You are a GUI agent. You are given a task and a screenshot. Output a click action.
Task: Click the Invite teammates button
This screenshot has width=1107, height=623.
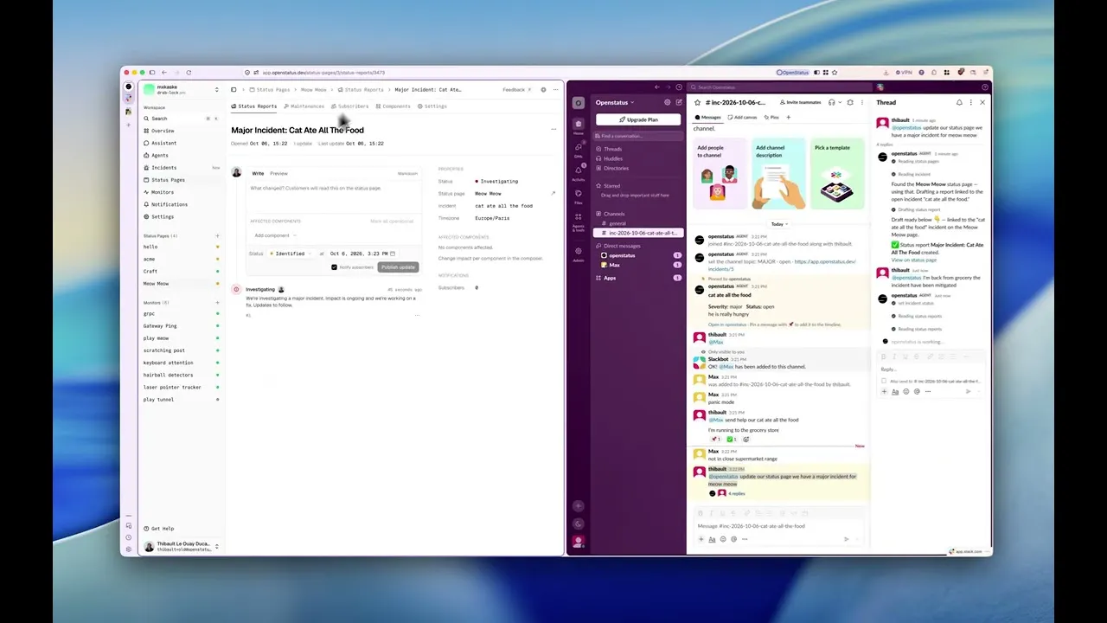tap(801, 102)
